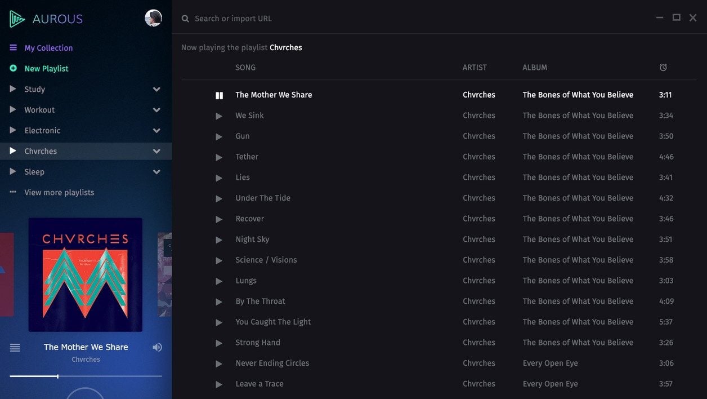
Task: Expand the Electronic playlist chevron
Action: (156, 131)
